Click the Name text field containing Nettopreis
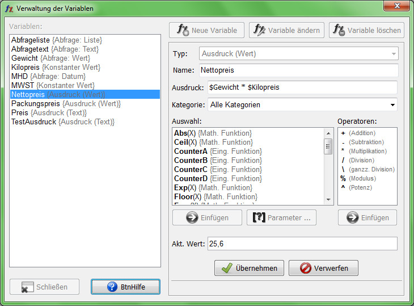This screenshot has height=306, width=414. click(x=299, y=70)
